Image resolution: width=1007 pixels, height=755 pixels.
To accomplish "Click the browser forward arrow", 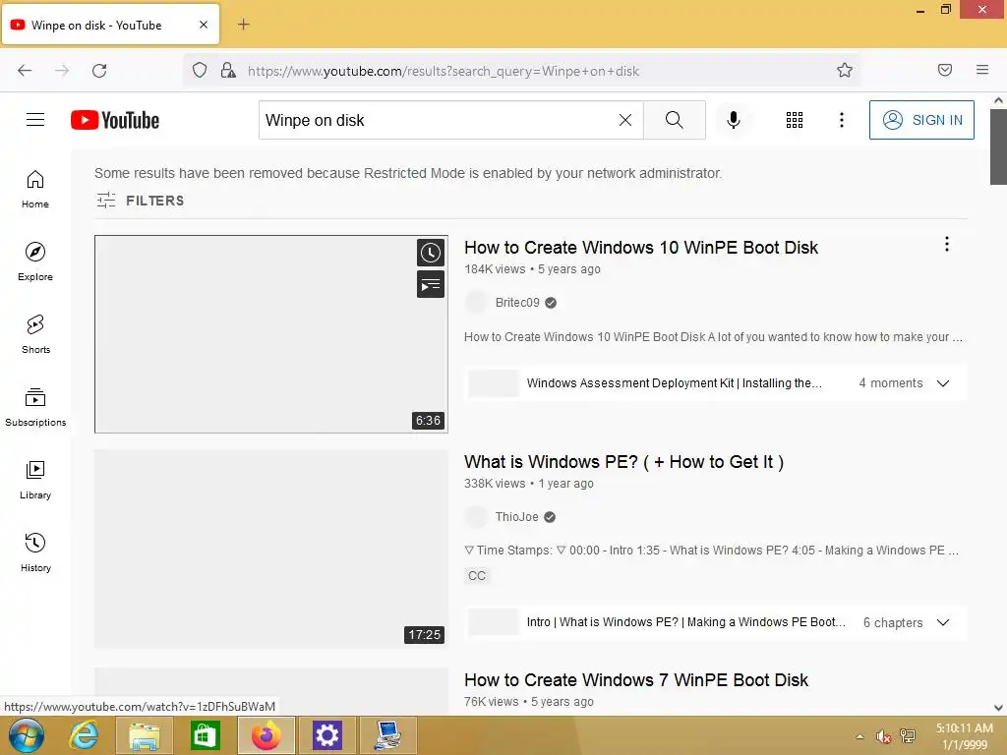I will tap(62, 71).
